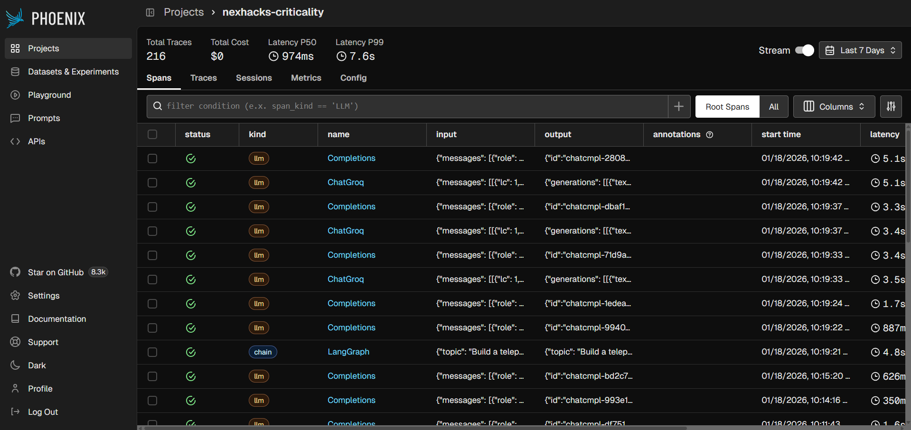The width and height of the screenshot is (911, 430).
Task: Check the select-all header checkbox
Action: (152, 134)
